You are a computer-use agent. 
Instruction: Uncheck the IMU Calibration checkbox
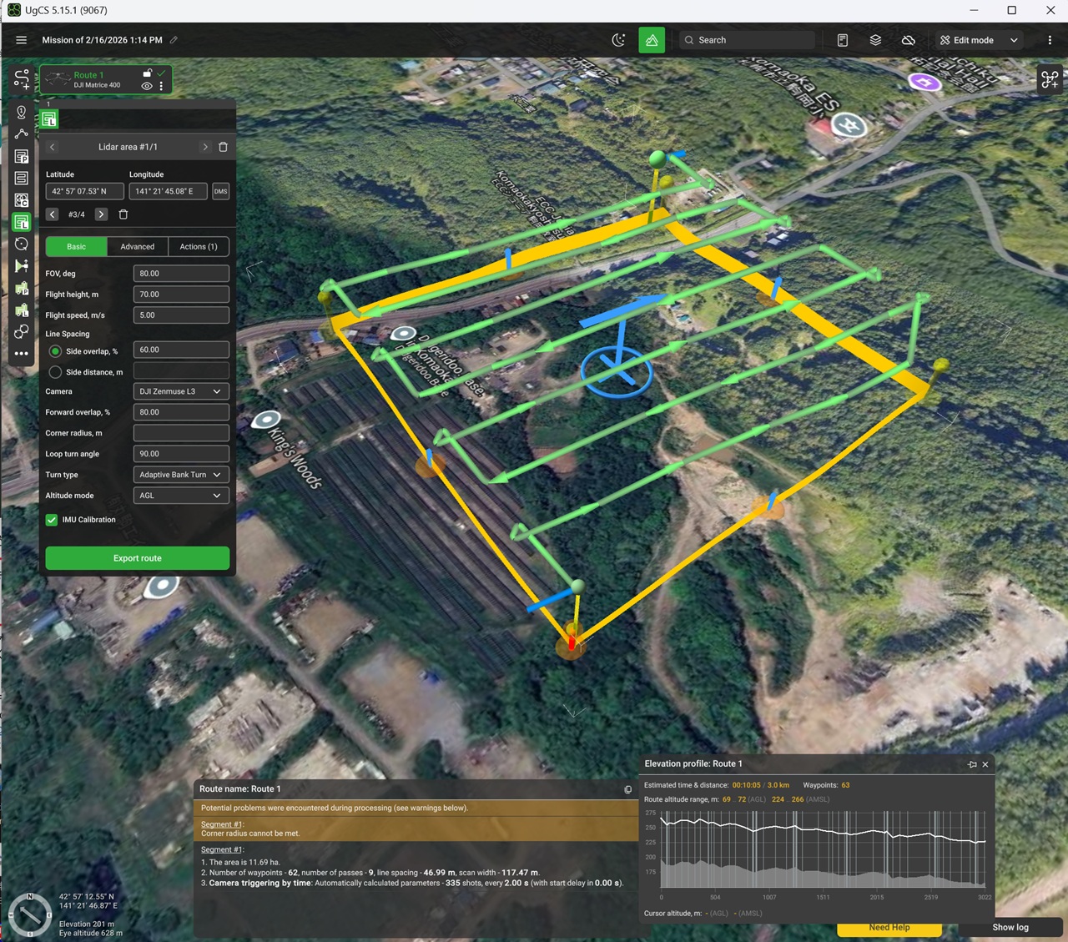point(52,520)
